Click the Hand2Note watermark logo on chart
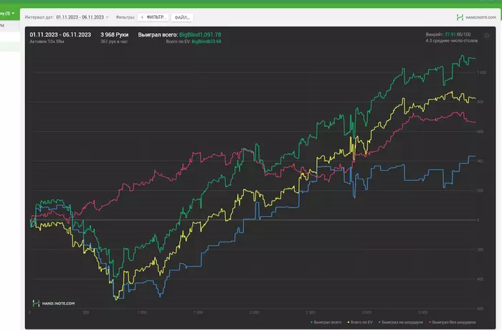The width and height of the screenshot is (502, 330). pyautogui.click(x=54, y=303)
